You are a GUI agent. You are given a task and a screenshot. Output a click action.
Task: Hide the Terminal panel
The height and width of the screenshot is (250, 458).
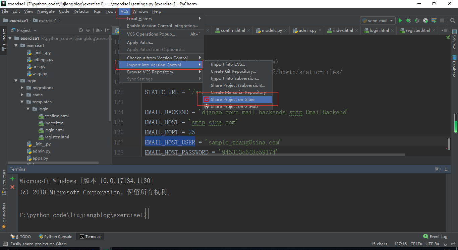coord(446,169)
